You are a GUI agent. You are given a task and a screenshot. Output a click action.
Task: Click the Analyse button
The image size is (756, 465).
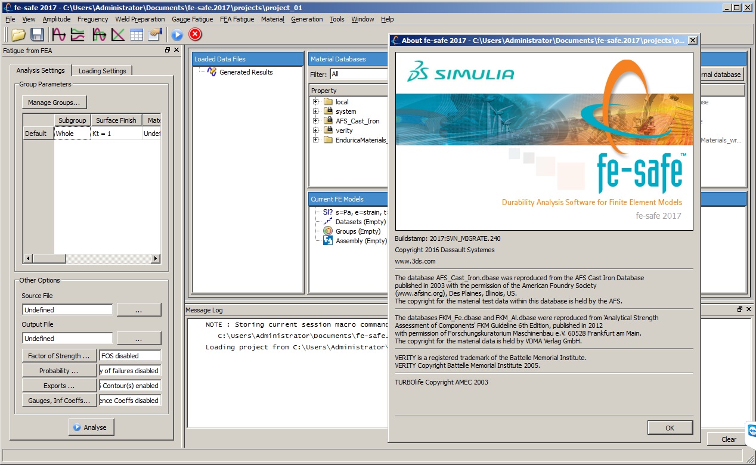click(91, 427)
